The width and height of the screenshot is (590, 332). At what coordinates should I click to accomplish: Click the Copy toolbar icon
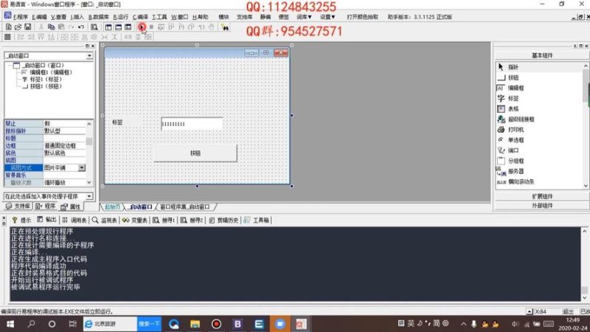[51, 27]
